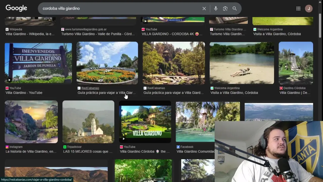Open the YouTube Villa Giardino video thumbnail

[145, 122]
